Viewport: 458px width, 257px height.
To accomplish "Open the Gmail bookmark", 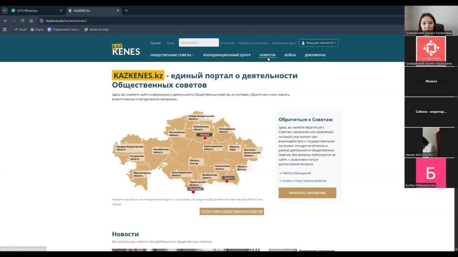I will click(20, 29).
